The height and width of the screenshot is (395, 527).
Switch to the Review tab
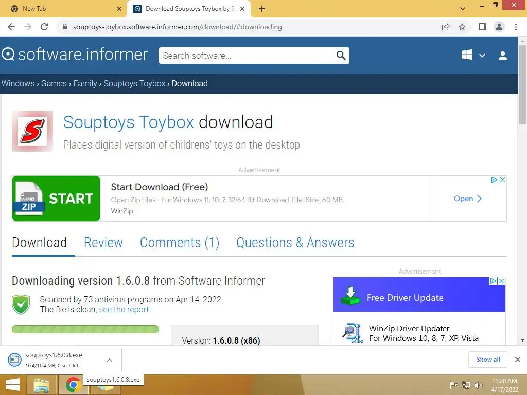coord(103,243)
